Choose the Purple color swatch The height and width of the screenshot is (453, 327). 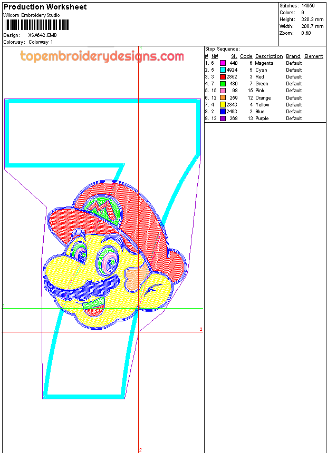tap(223, 119)
